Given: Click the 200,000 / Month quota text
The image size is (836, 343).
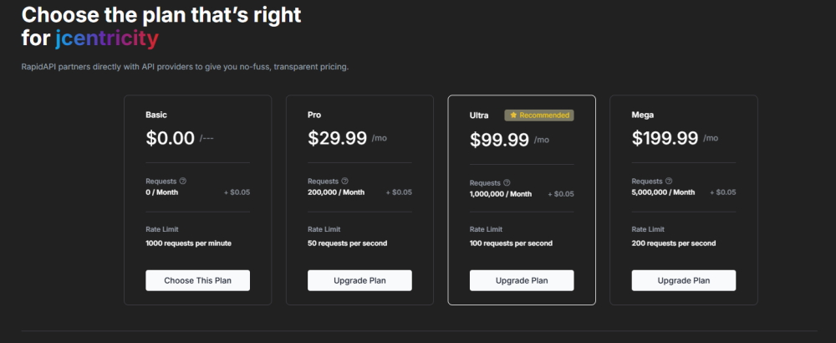Looking at the screenshot, I should [336, 192].
